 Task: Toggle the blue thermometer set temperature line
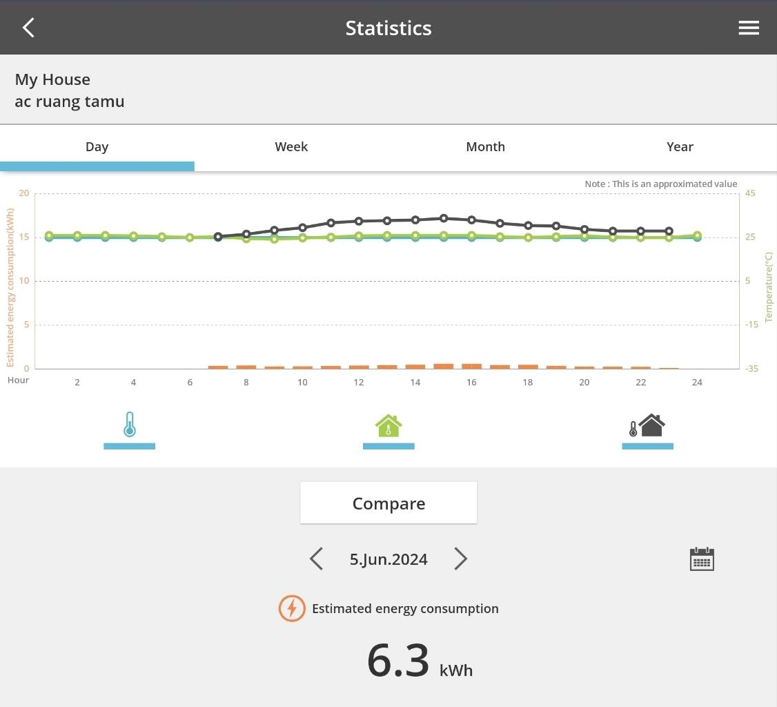click(x=129, y=429)
